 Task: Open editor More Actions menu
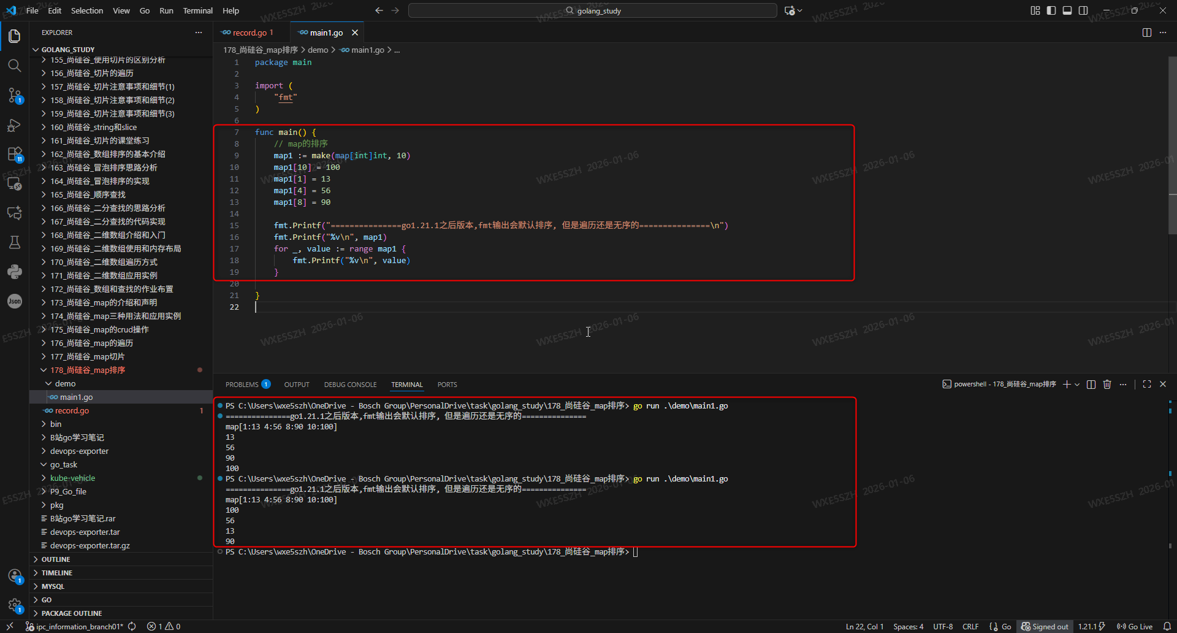[x=1163, y=33]
